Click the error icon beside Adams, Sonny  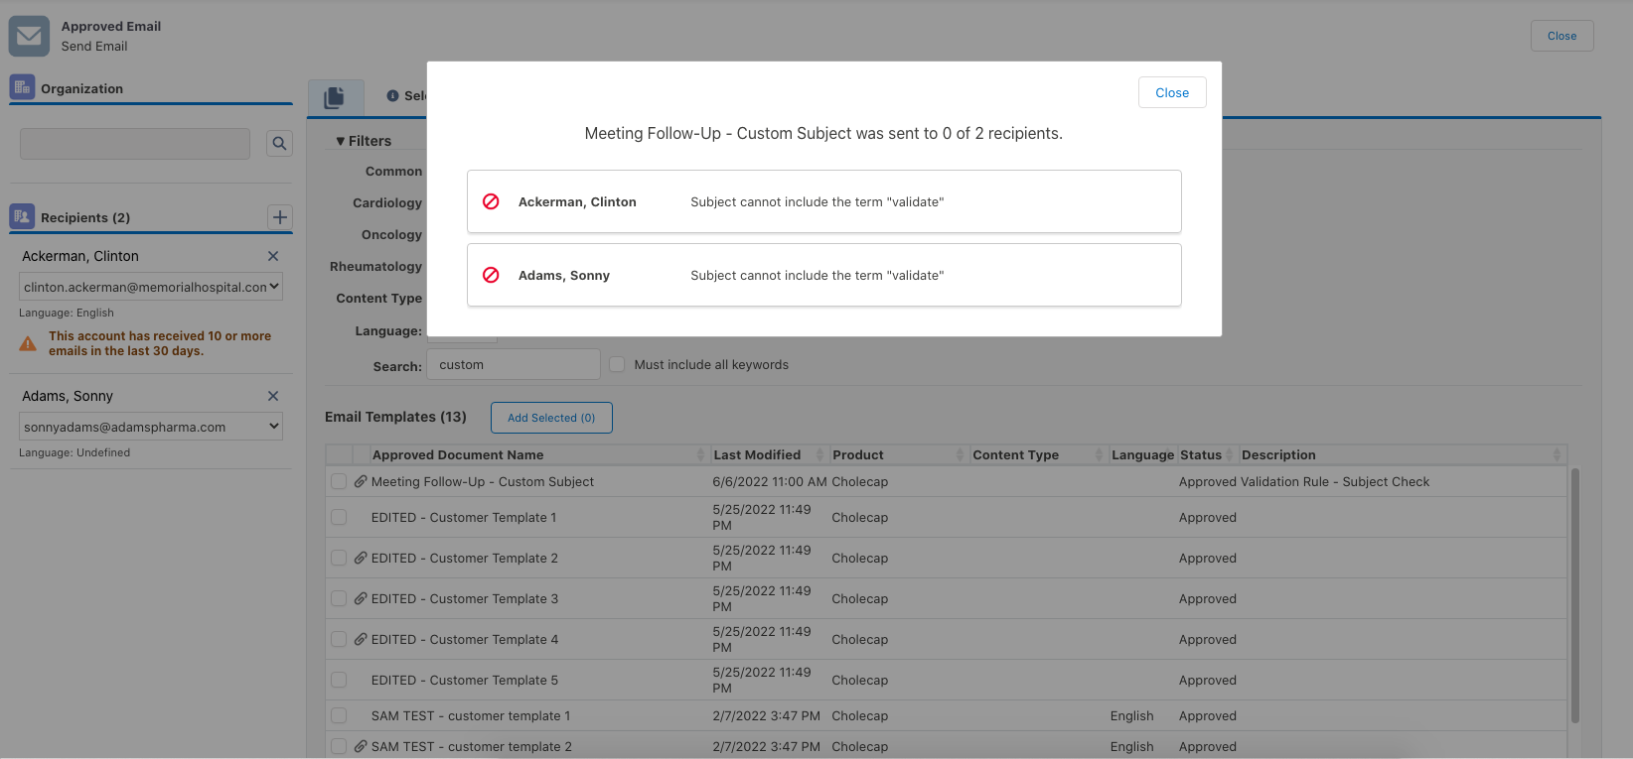491,275
